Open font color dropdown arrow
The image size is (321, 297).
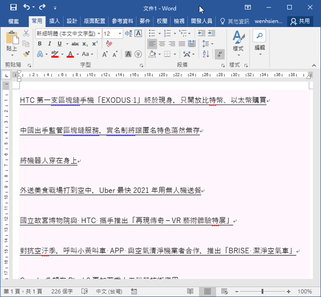click(x=78, y=54)
